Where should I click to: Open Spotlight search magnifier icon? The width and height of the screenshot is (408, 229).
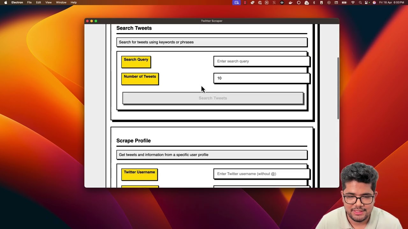coord(360,3)
